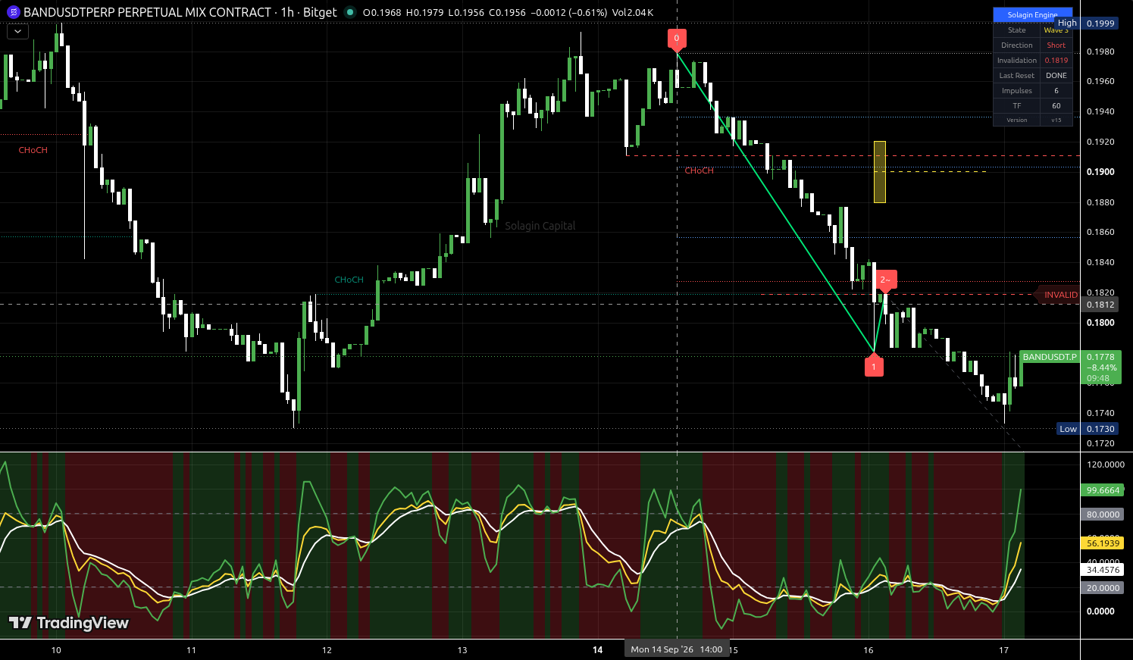Open the TradingView logo link
This screenshot has height=660, width=1133.
pyautogui.click(x=69, y=623)
